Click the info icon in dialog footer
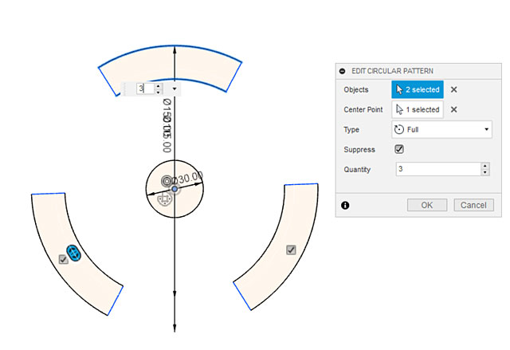Viewport: 510px width, 350px height. (x=345, y=205)
